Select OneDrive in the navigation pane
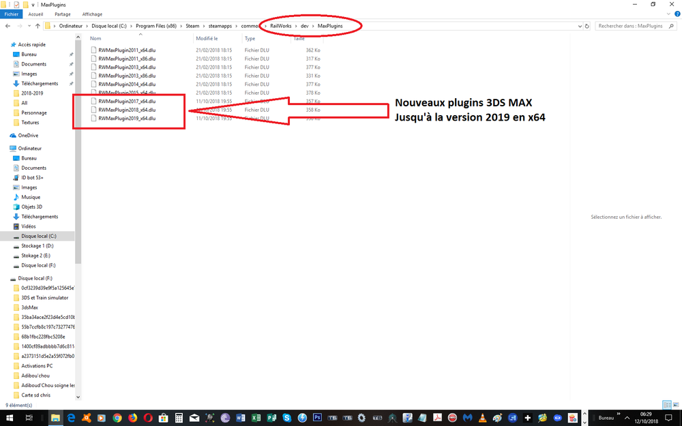 coord(28,136)
